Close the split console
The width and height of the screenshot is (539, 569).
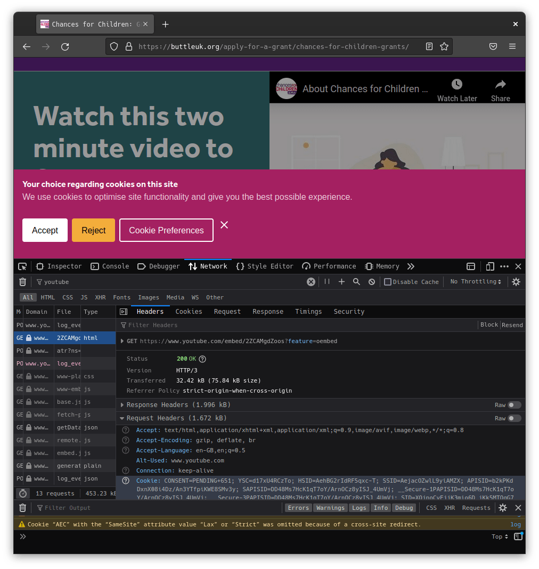(518, 508)
